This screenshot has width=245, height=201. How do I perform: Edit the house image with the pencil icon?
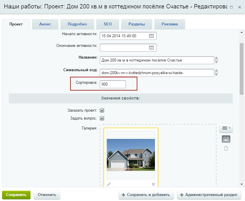(109, 184)
